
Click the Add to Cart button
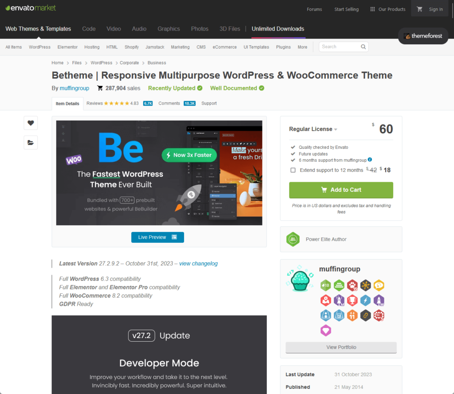click(x=341, y=190)
